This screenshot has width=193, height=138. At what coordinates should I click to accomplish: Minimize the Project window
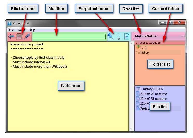pyautogui.click(x=163, y=22)
